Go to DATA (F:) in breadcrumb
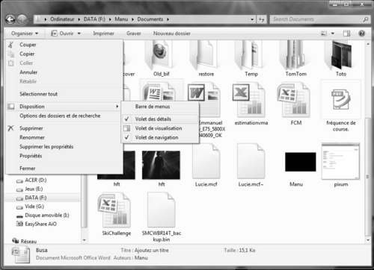Viewport: 374px width, 270px height. (94, 19)
